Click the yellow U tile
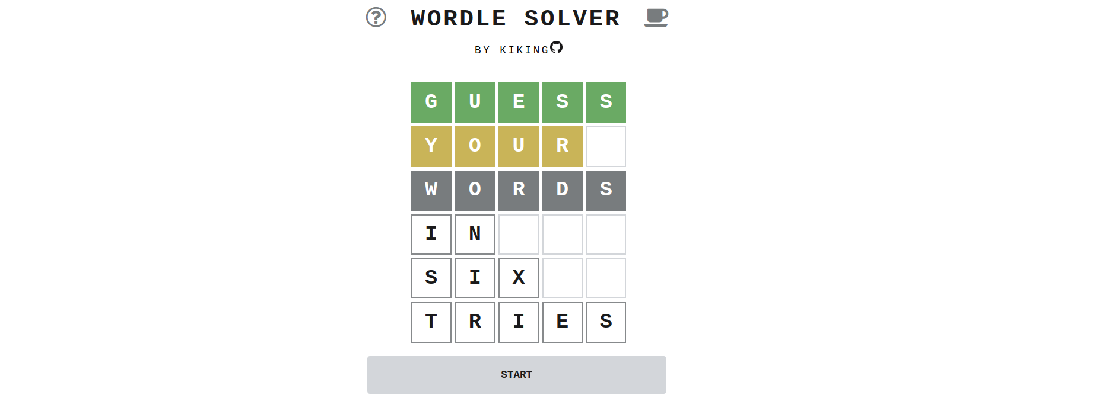Screen dimensions: 1096x398 (x=519, y=146)
